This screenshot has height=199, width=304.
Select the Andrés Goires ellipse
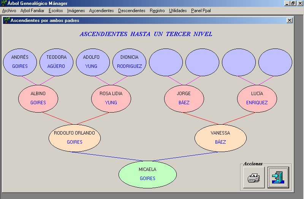20,62
